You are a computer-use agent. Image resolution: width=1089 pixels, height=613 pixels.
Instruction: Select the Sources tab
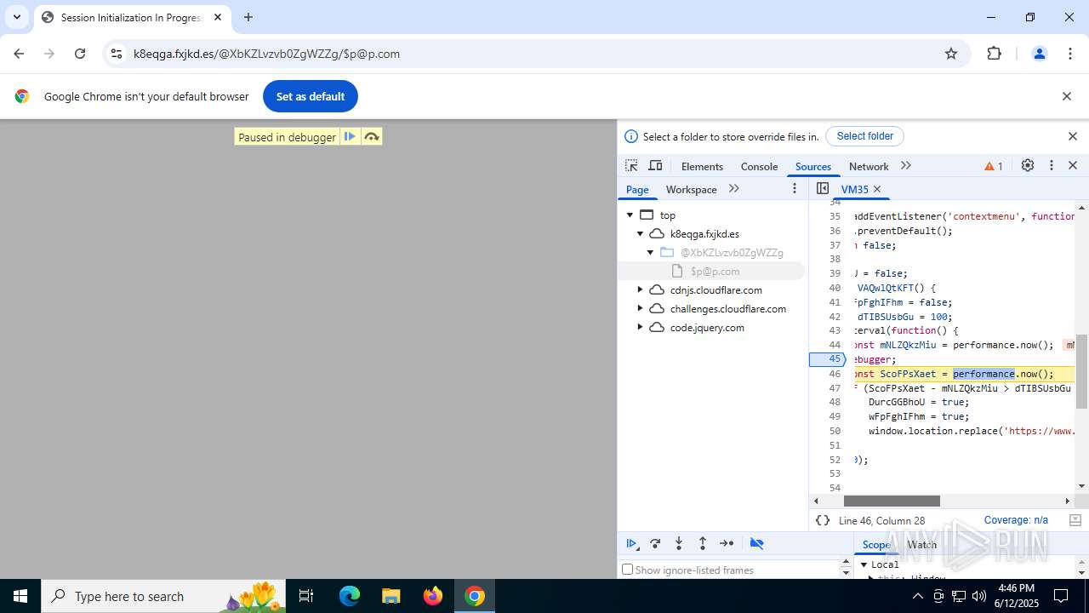tap(813, 166)
